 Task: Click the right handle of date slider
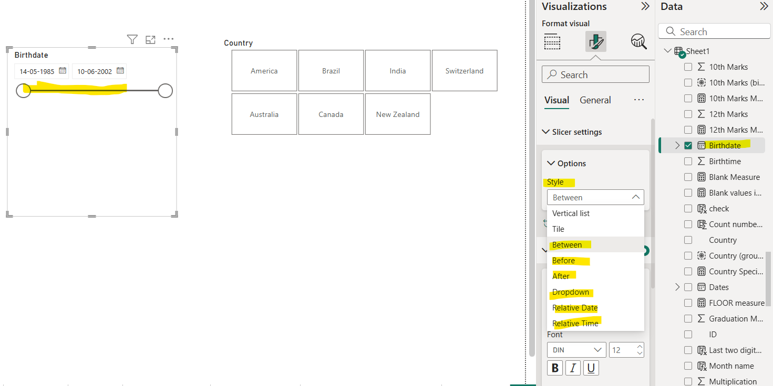(x=165, y=91)
